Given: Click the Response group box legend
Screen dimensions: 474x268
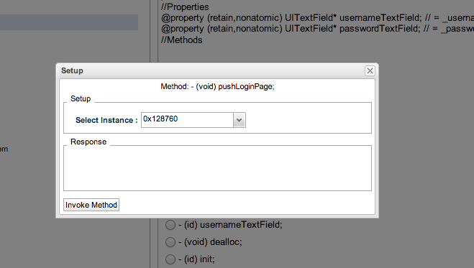Looking at the screenshot, I should [x=88, y=142].
